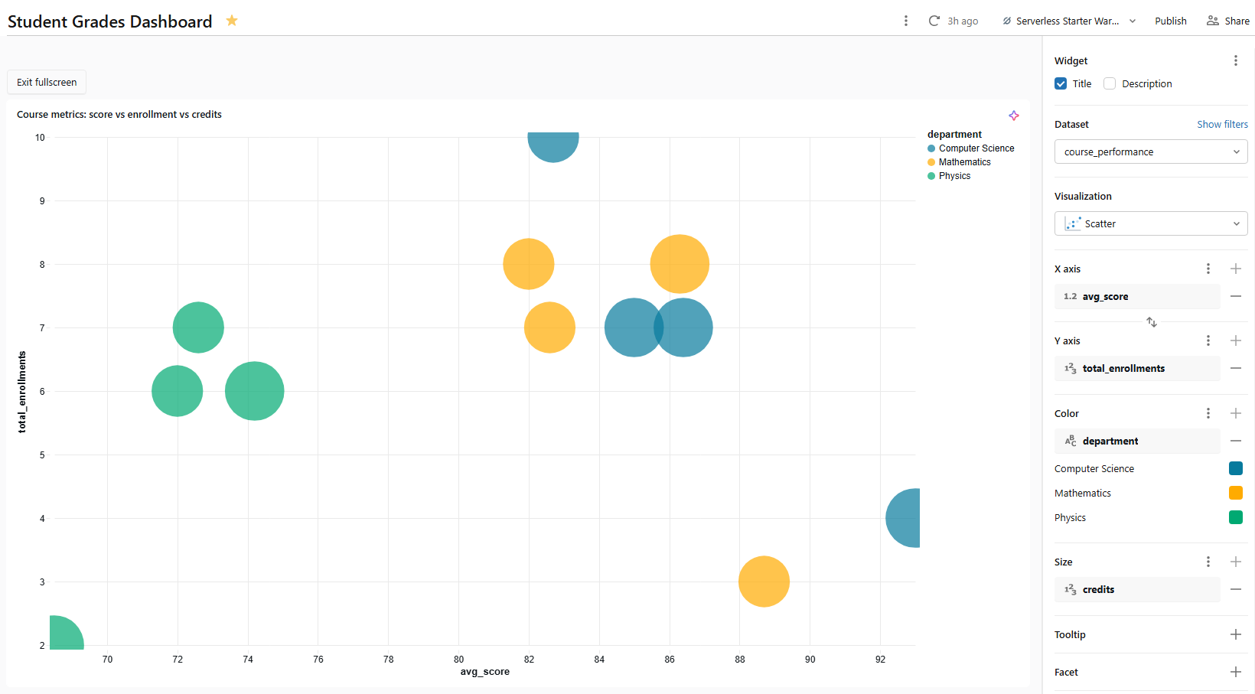Click the Show filters link
Viewport: 1255px width, 694px height.
[x=1222, y=124]
